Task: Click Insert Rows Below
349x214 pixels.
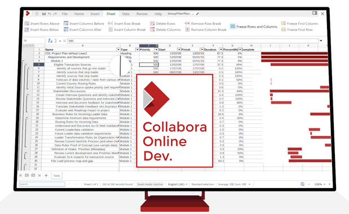Action: tap(42, 29)
